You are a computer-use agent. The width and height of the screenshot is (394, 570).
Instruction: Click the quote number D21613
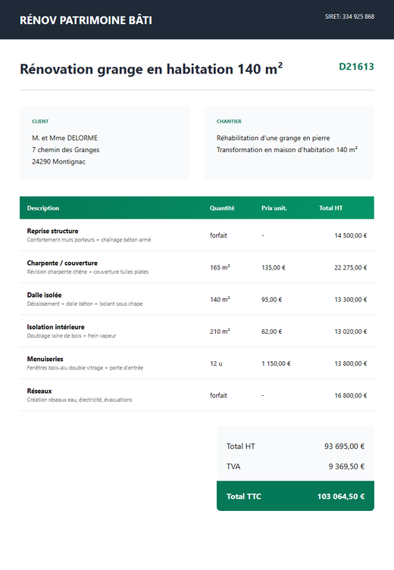[356, 67]
